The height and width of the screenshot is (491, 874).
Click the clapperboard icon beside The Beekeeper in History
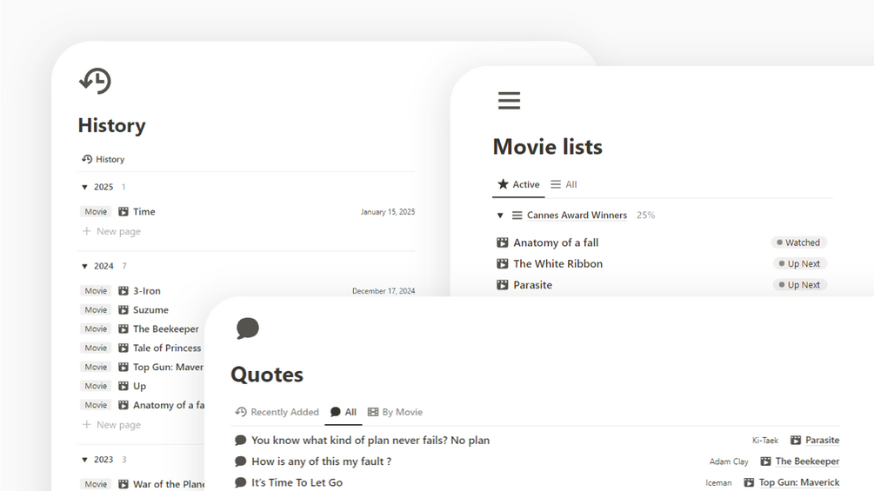pyautogui.click(x=123, y=328)
